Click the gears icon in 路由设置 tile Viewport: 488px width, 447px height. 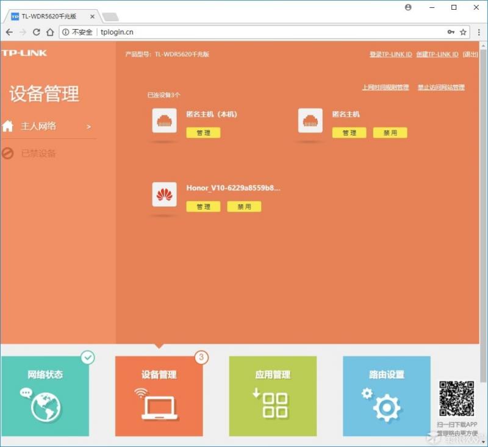coord(382,404)
